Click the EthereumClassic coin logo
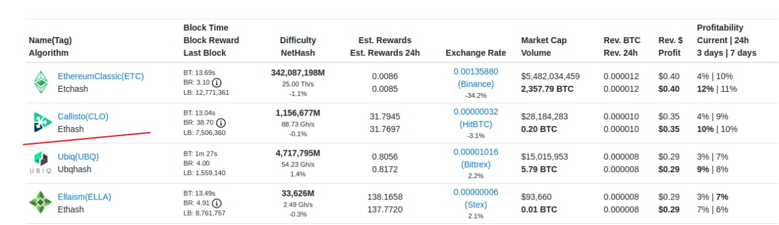779x225 pixels. [x=40, y=82]
